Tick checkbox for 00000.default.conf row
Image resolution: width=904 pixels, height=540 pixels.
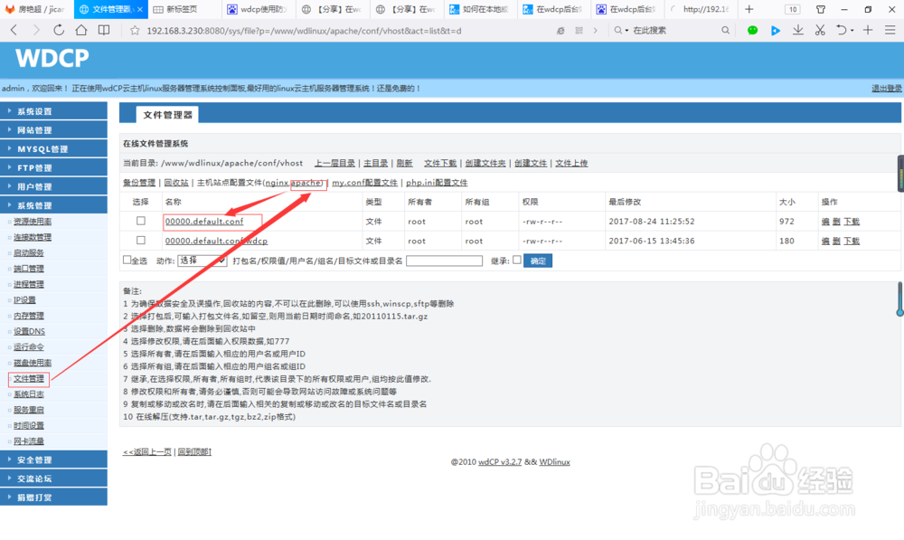coord(141,221)
